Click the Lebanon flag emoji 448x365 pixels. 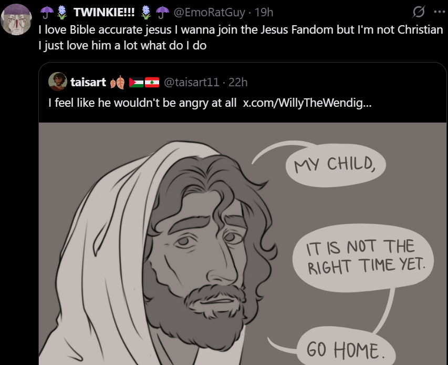(x=152, y=83)
